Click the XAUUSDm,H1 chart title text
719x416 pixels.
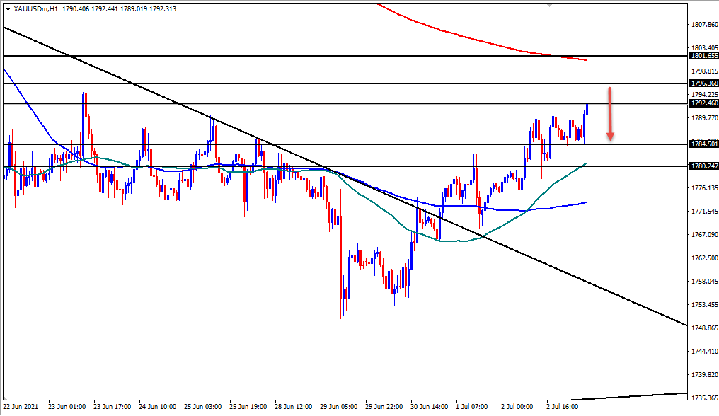click(x=36, y=8)
